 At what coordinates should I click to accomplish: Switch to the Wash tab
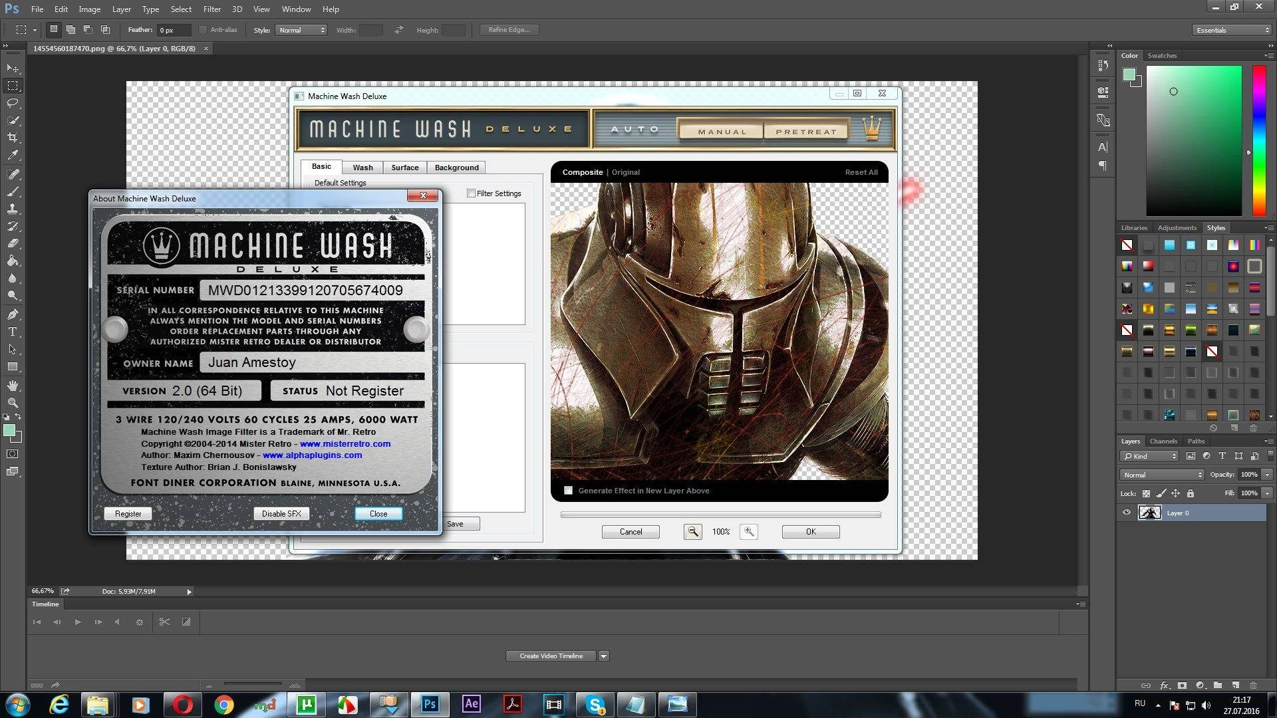(x=362, y=168)
